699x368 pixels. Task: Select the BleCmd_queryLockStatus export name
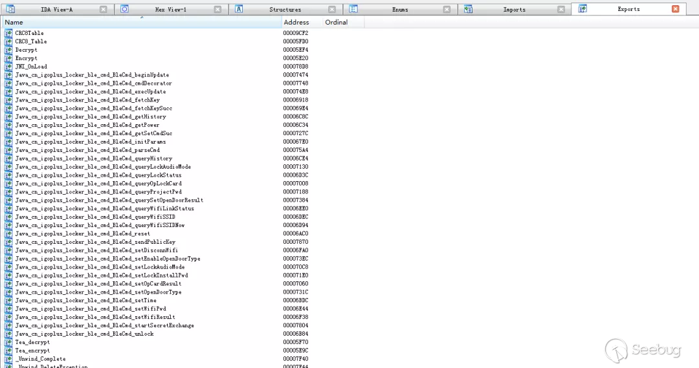(x=98, y=175)
